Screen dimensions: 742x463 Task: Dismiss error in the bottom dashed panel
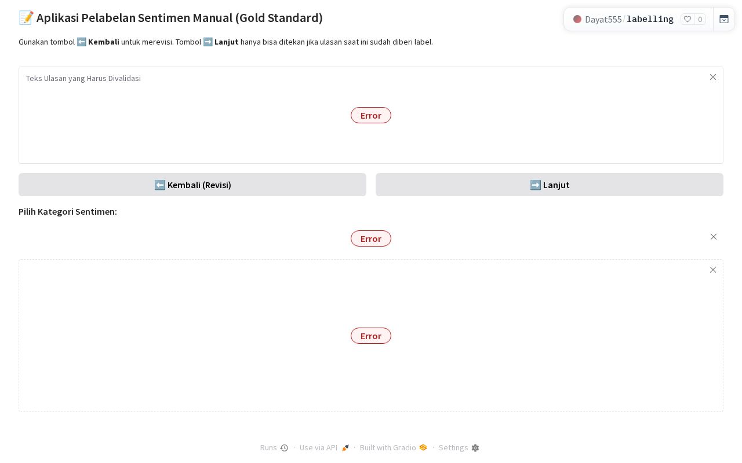click(x=713, y=270)
